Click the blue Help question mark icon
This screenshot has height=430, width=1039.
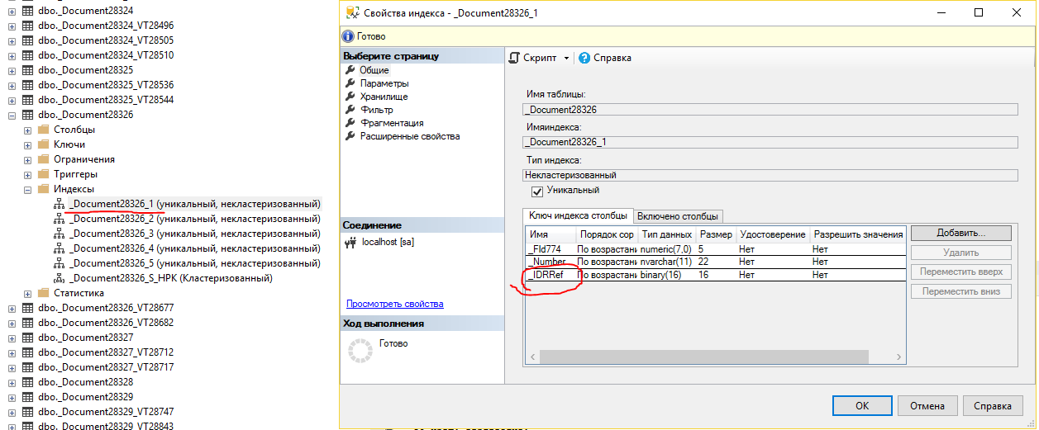click(x=584, y=58)
